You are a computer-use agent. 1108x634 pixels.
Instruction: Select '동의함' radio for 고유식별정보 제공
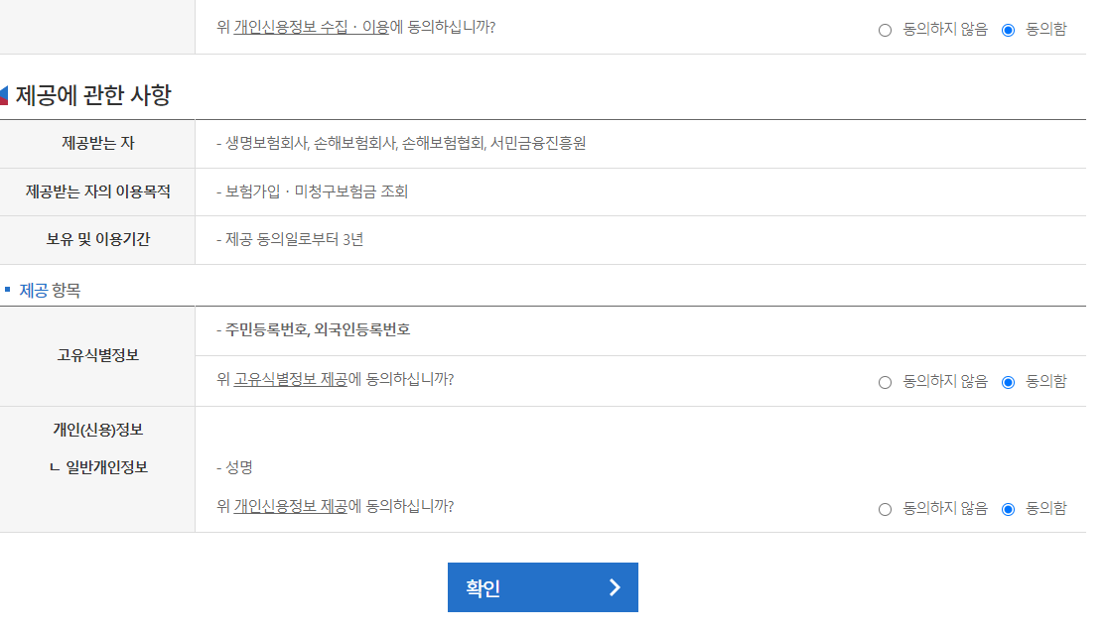1009,380
